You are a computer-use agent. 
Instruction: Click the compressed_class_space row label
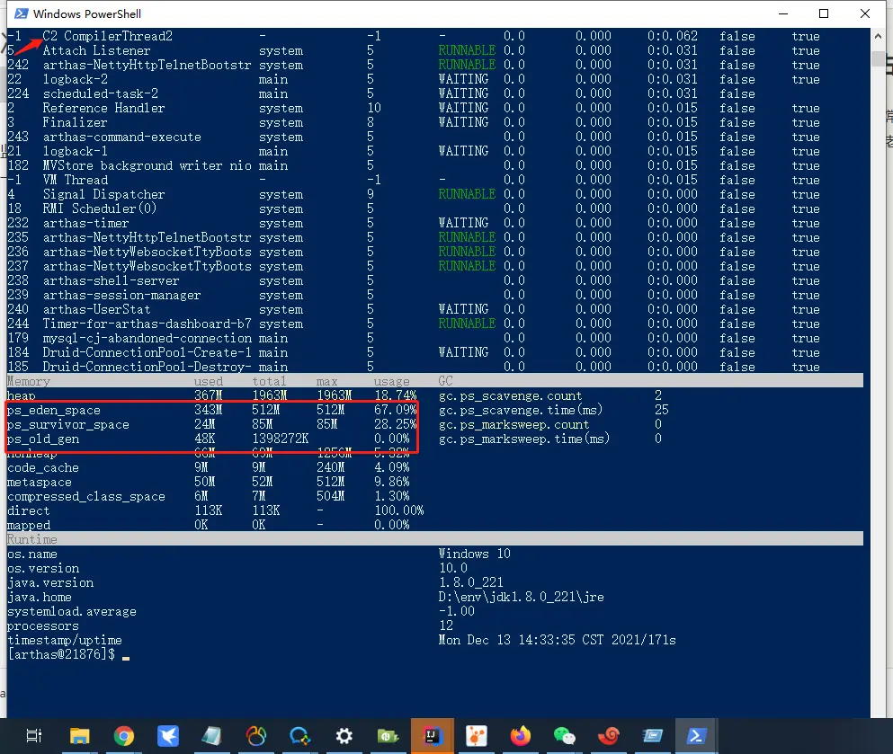pyautogui.click(x=86, y=497)
